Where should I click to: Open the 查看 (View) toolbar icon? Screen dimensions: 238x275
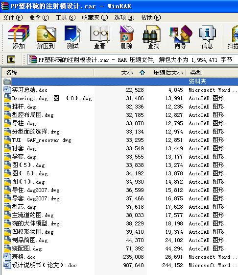[100, 37]
